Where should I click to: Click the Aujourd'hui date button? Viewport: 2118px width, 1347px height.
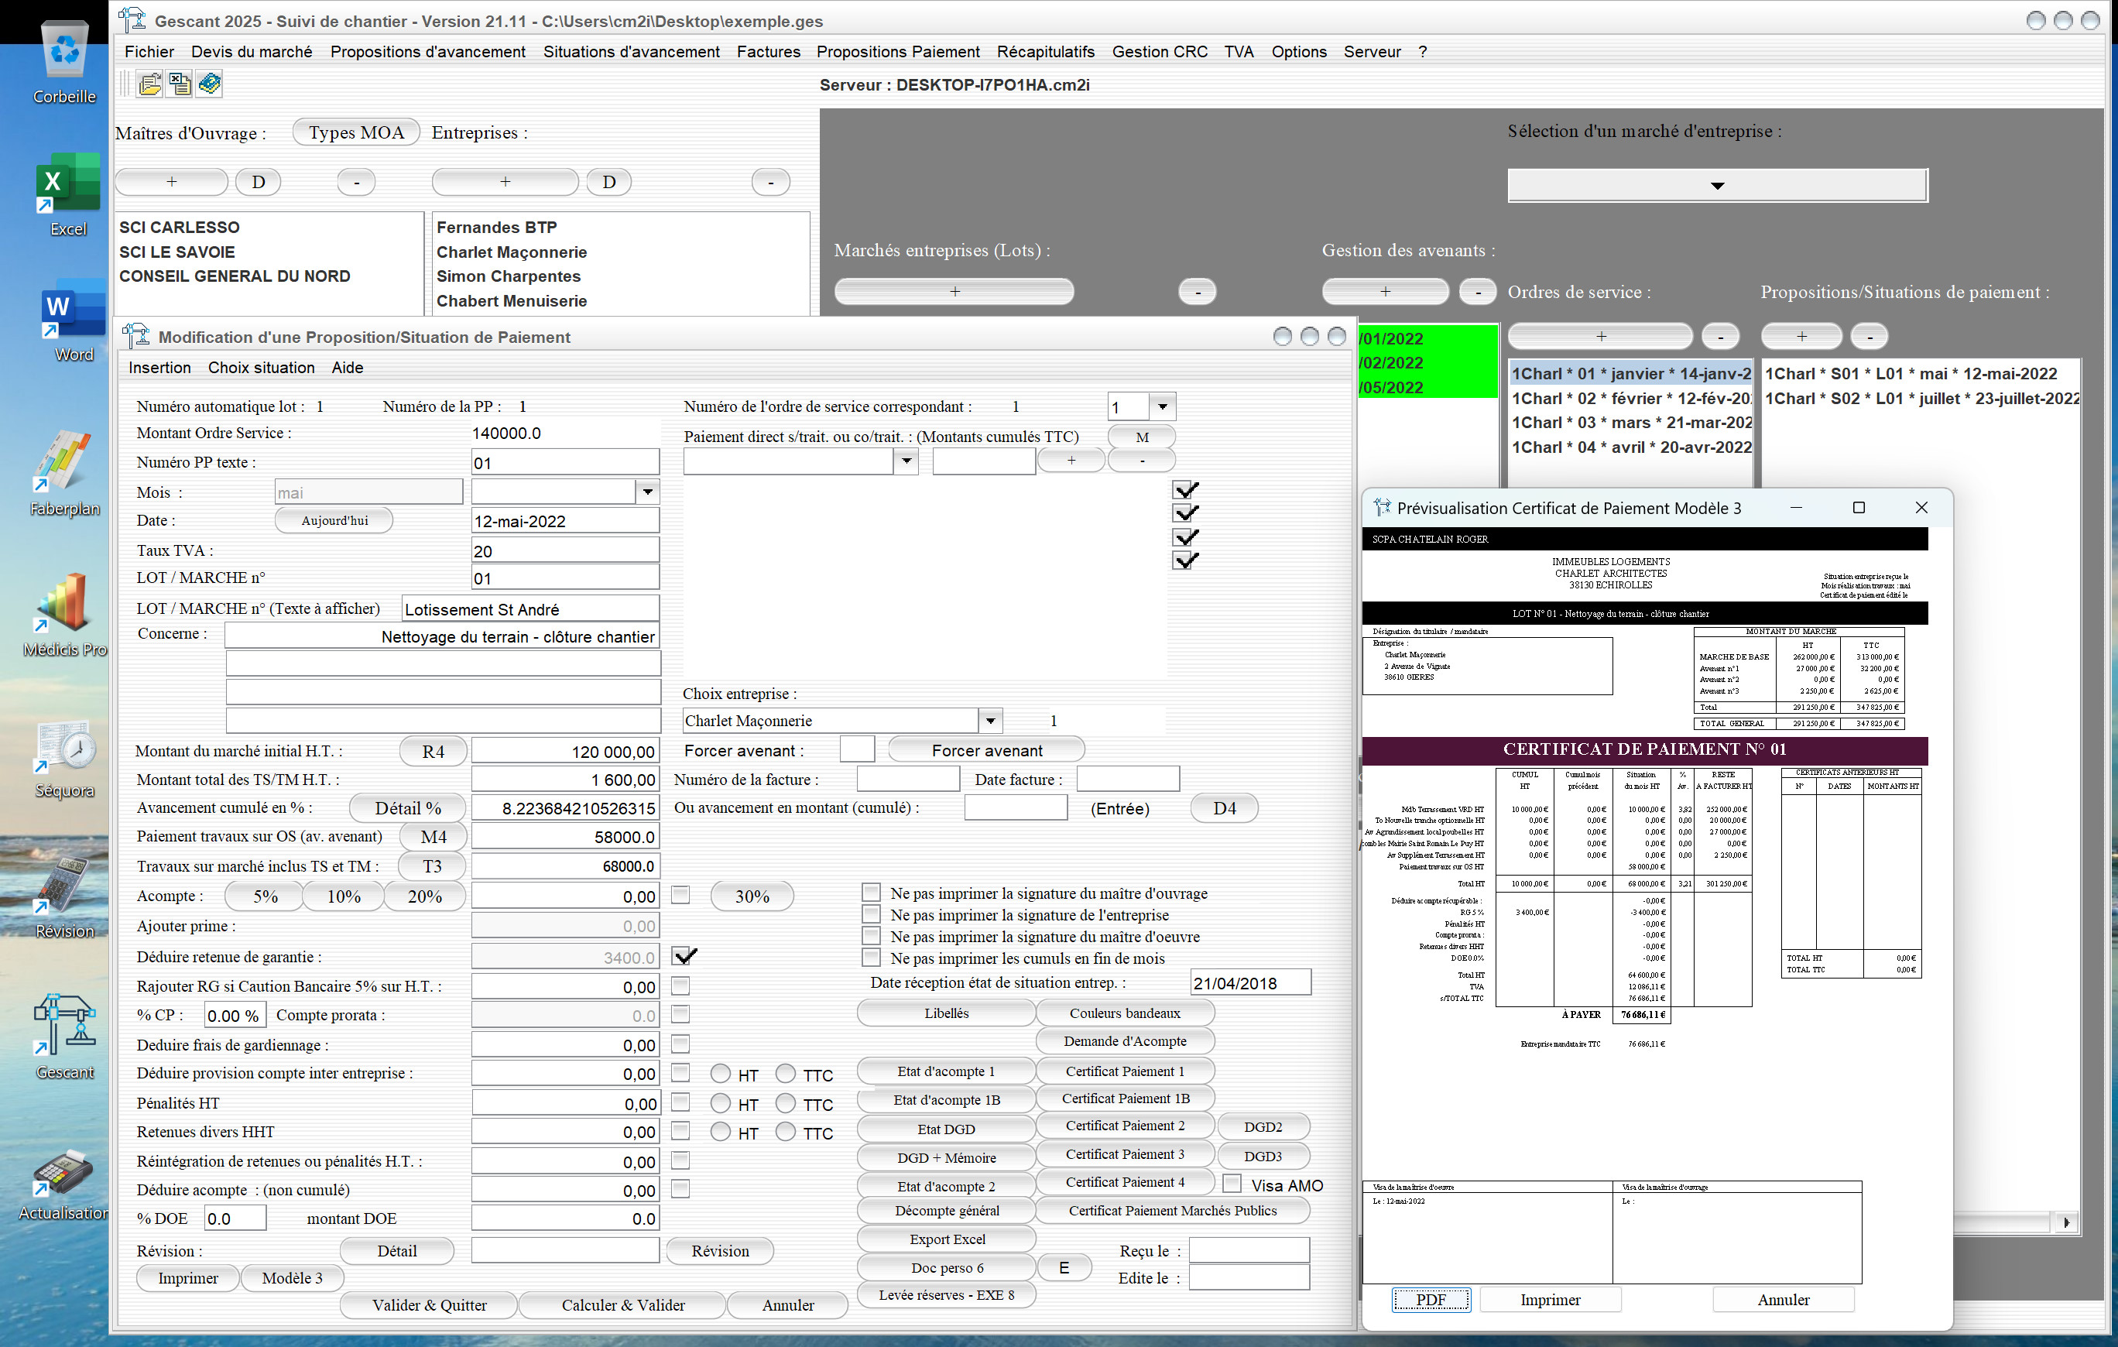pyautogui.click(x=334, y=521)
